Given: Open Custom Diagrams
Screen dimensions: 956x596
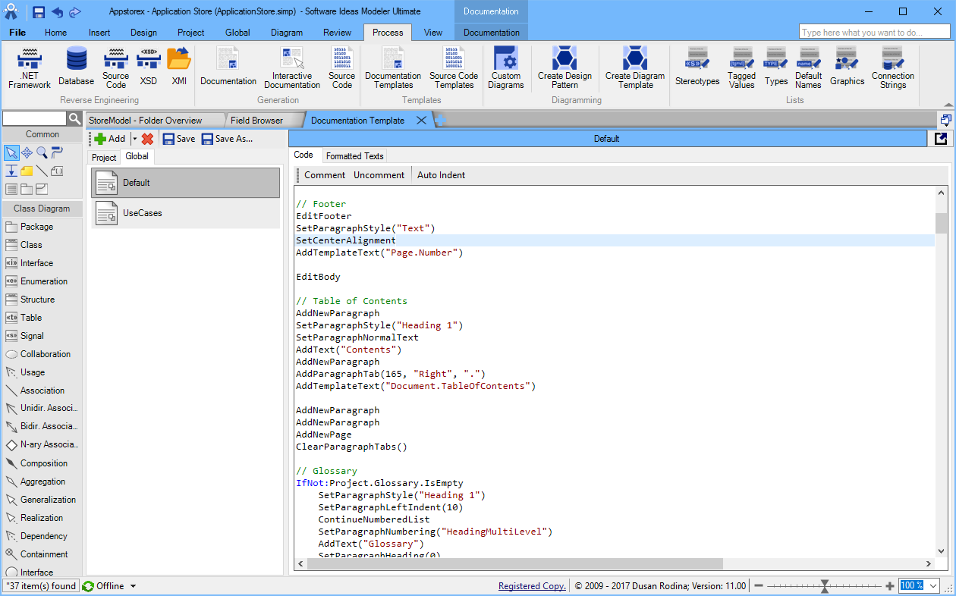Looking at the screenshot, I should (506, 67).
